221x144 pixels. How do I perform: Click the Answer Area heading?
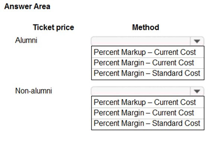(27, 7)
